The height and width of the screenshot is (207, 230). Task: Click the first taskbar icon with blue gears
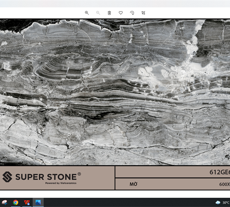point(5,202)
